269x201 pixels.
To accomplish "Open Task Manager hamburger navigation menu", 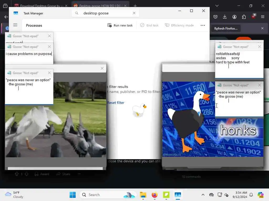I will tap(15, 25).
